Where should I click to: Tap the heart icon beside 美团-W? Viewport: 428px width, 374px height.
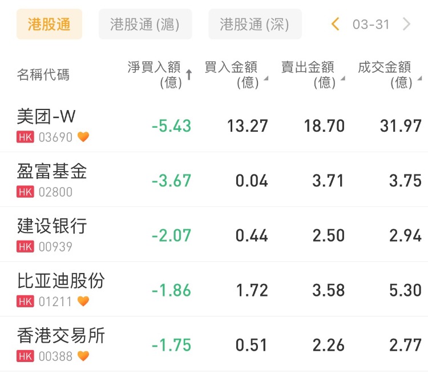[x=83, y=137]
